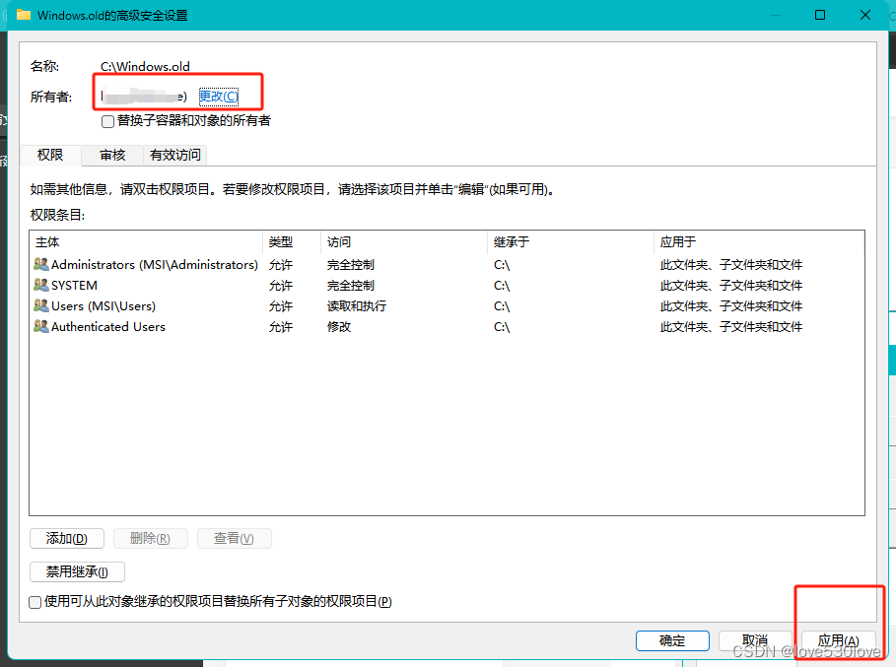This screenshot has height=667, width=896.
Task: Click the 禁用继承(I) button
Action: [x=77, y=571]
